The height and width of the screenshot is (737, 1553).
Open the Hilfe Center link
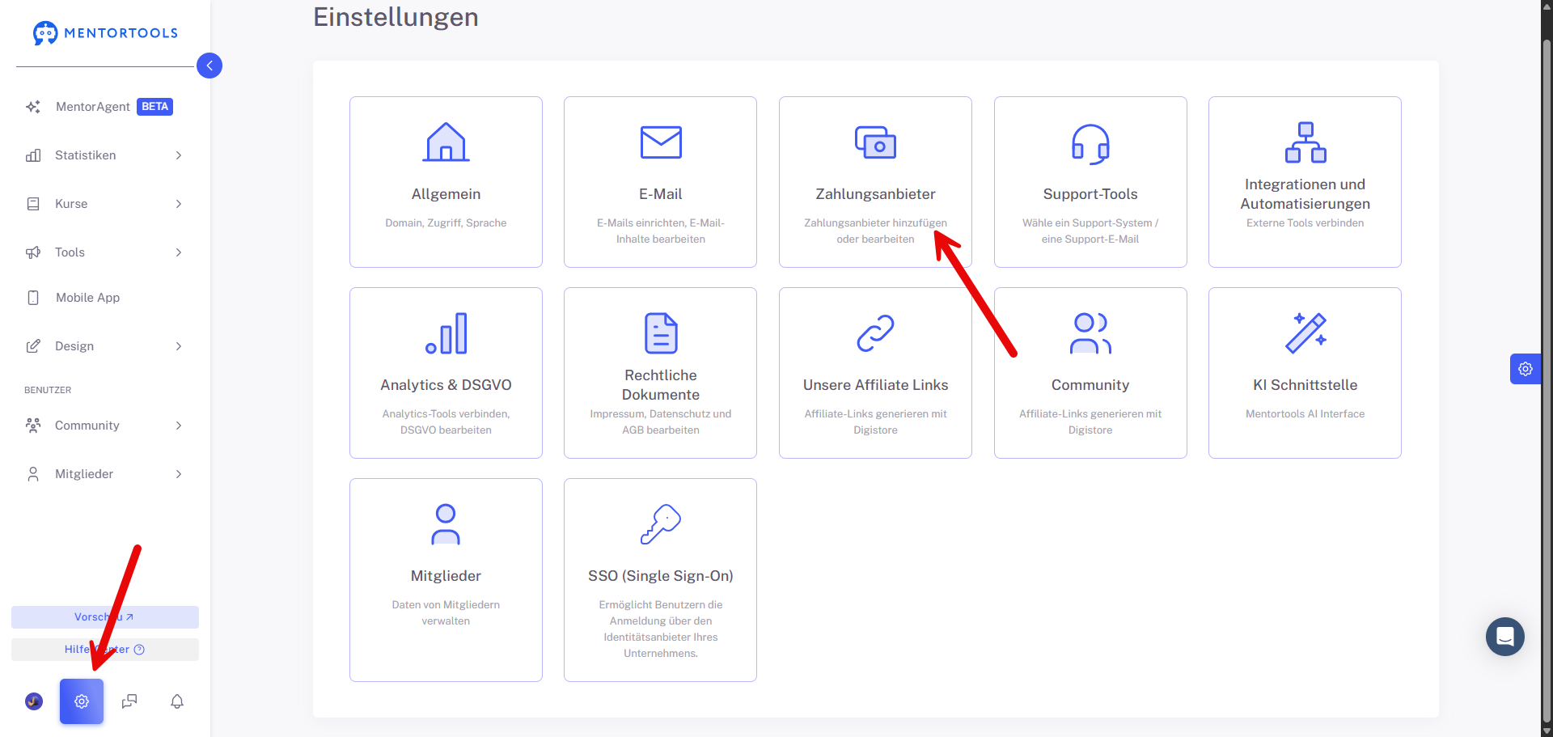pyautogui.click(x=105, y=650)
